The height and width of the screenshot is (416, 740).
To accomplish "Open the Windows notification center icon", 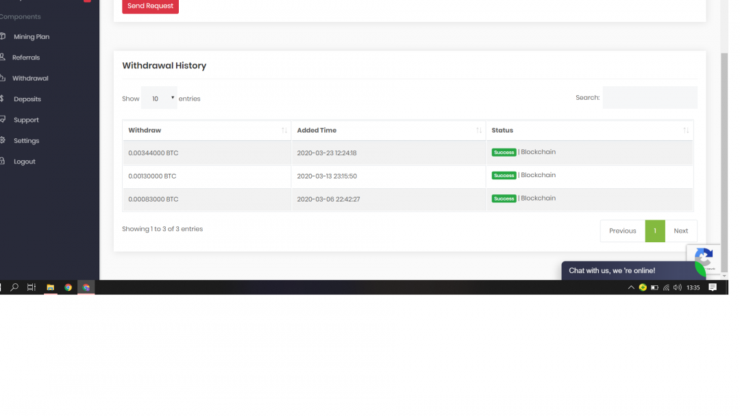I will 713,287.
